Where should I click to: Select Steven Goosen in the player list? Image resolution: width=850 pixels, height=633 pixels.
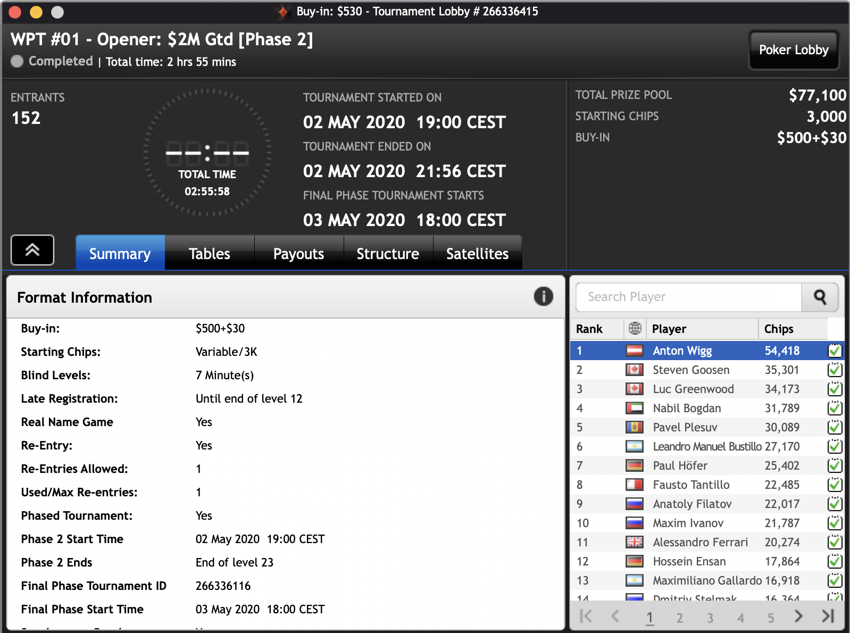click(x=691, y=370)
